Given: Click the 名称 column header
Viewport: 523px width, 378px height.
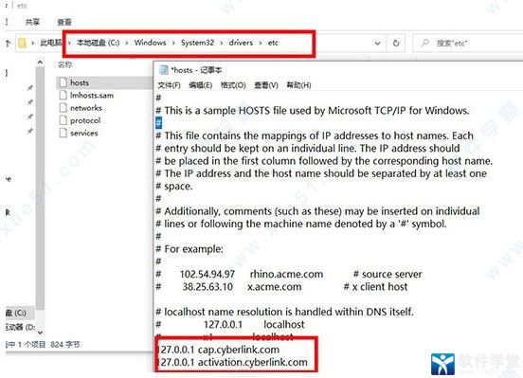Looking at the screenshot, I should click(64, 64).
